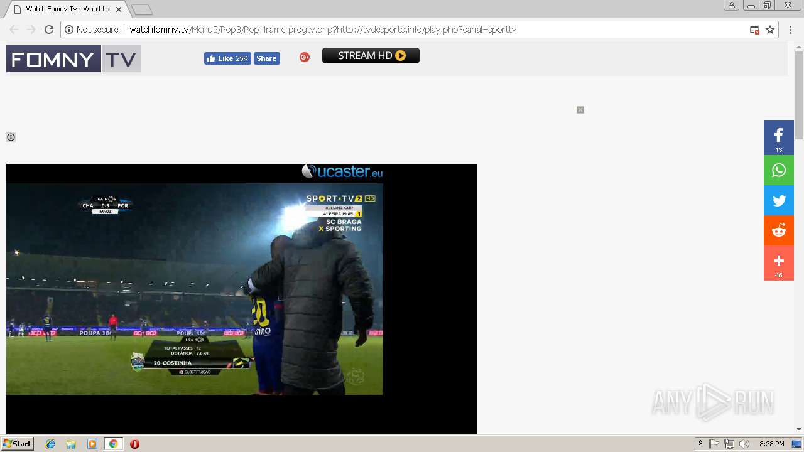Viewport: 804px width, 452px height.
Task: Open more sharing options plus icon
Action: pos(779,263)
